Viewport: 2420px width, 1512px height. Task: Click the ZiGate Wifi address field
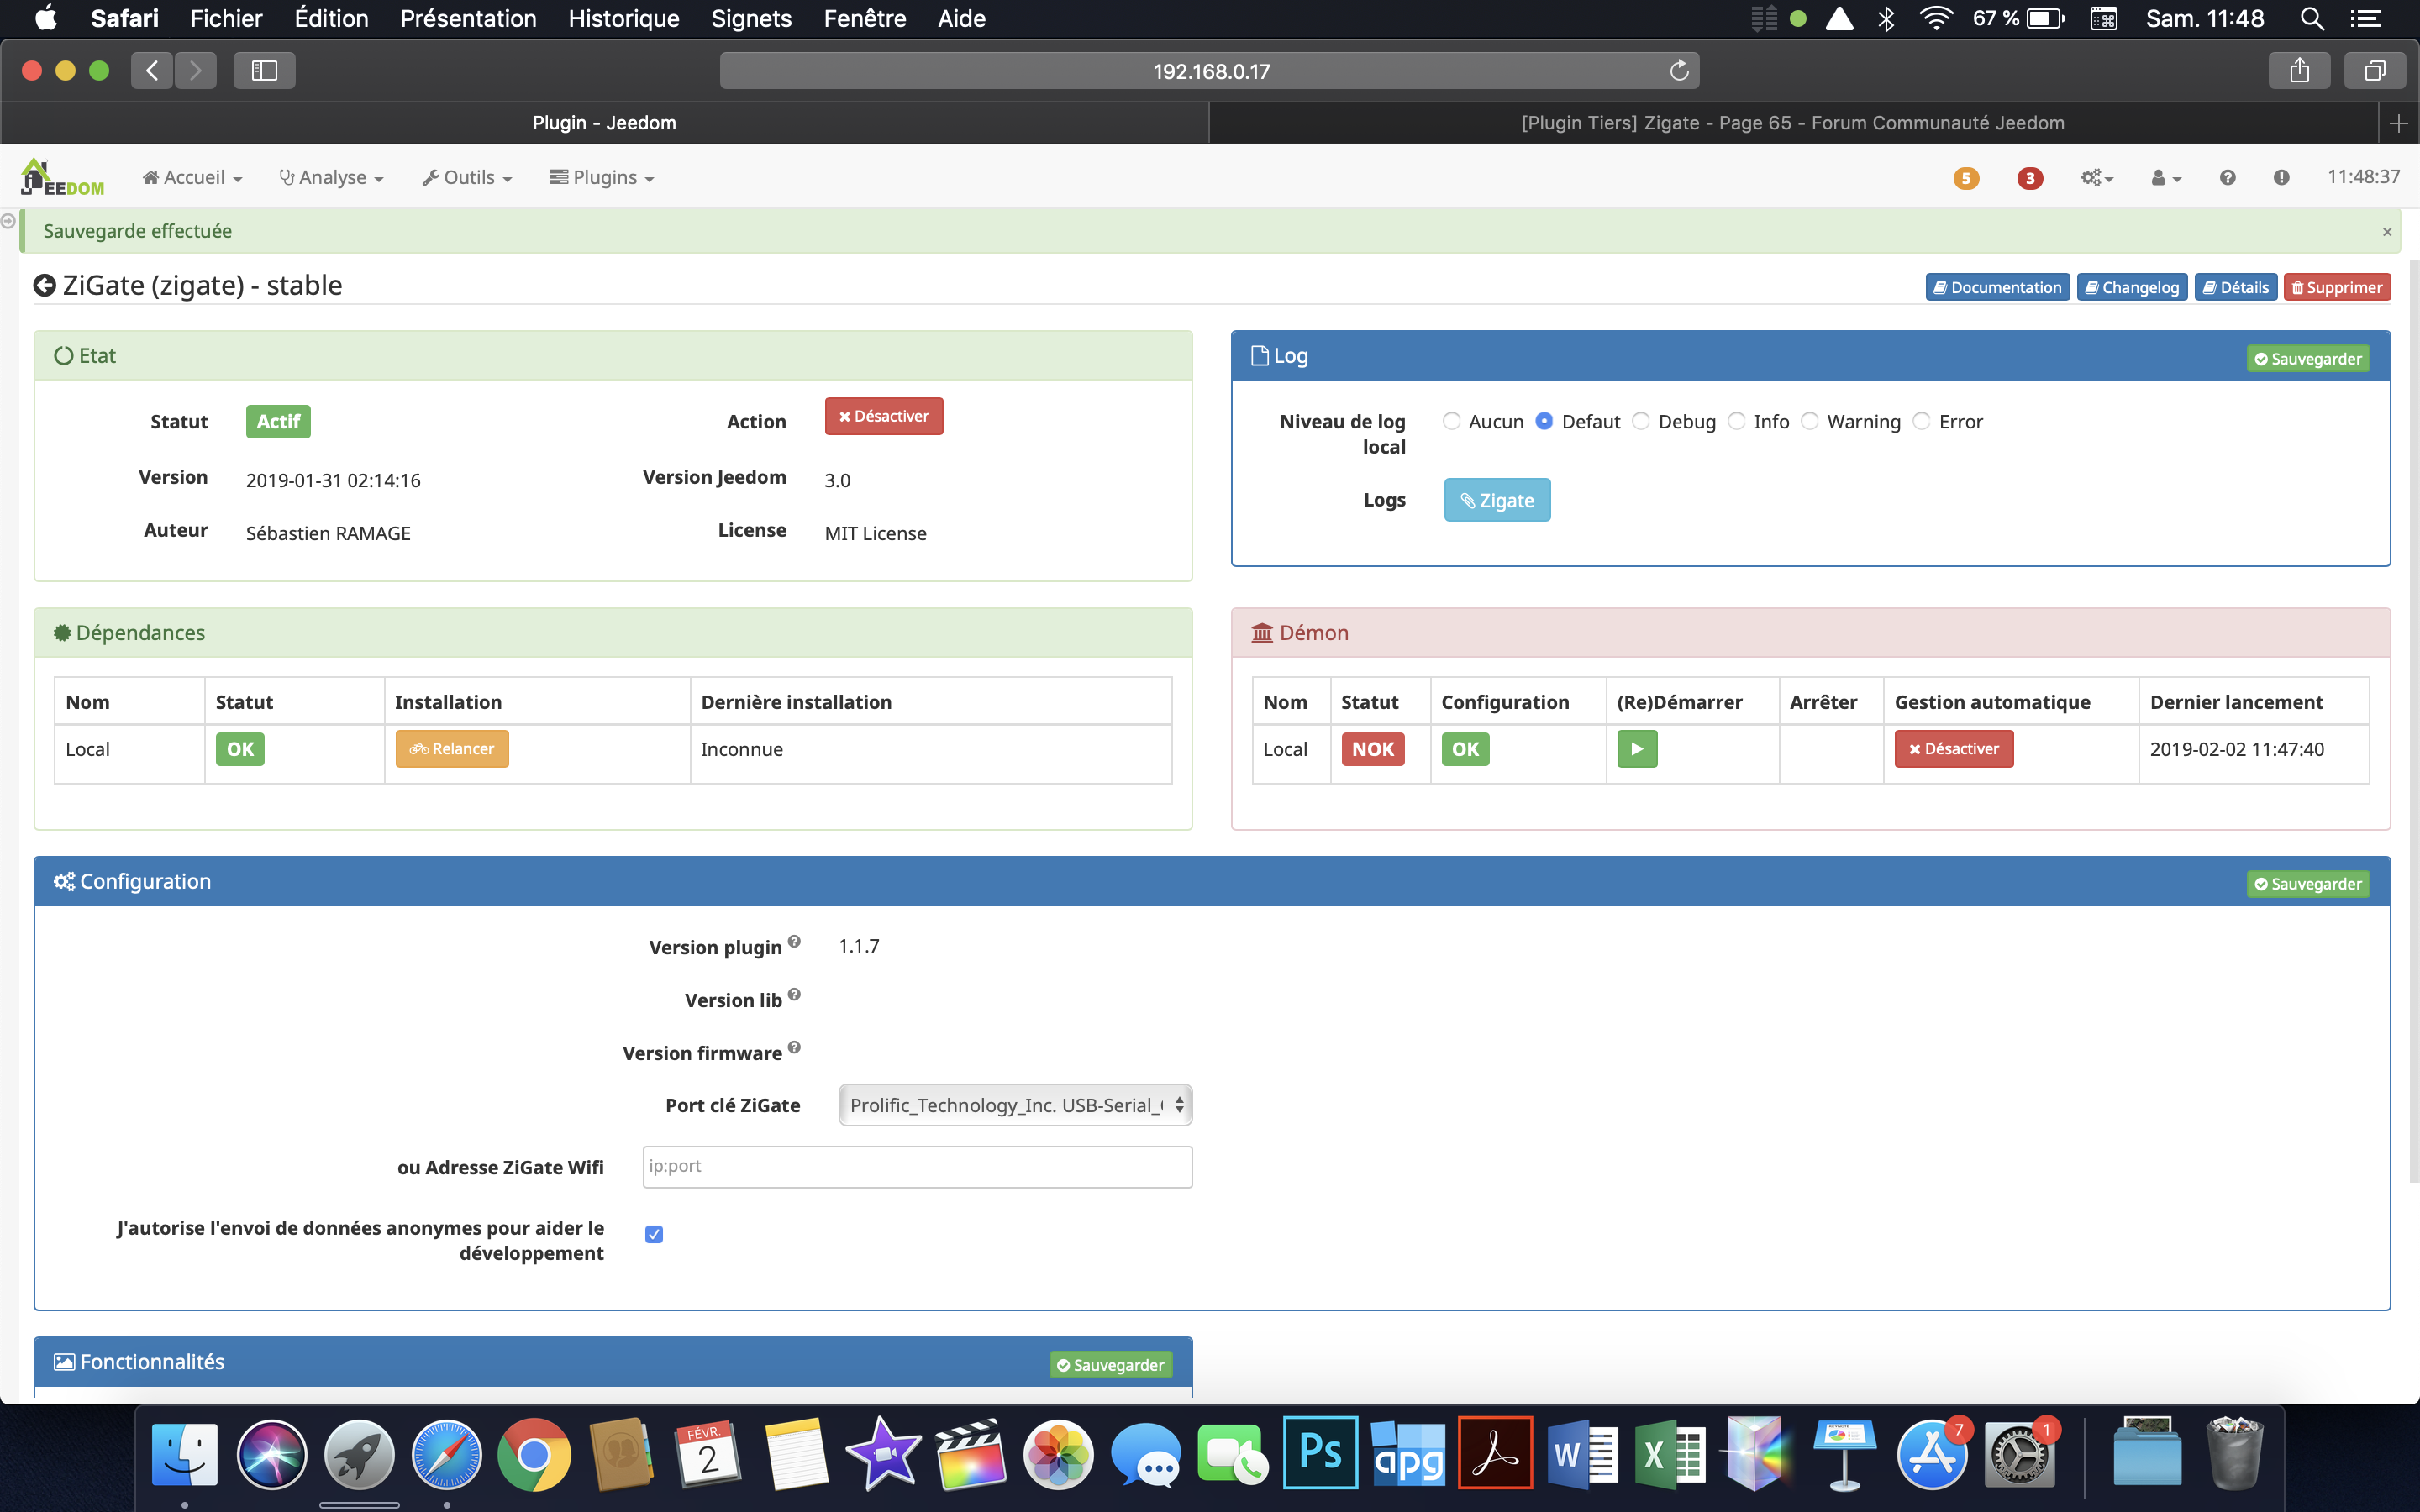coord(917,1167)
